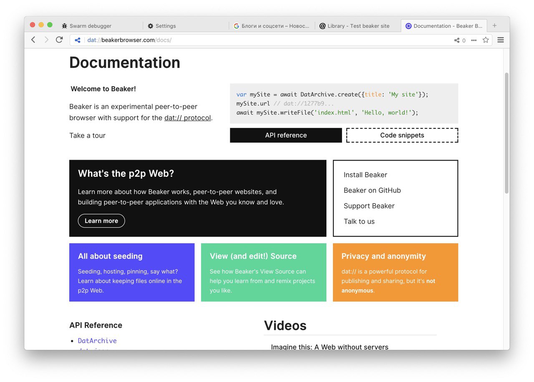Viewport: 534px width, 382px height.
Task: Open the Privacy and anonymity card
Action: [395, 272]
